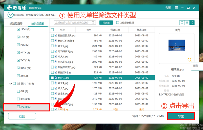Click the 数据蛙 app logo
203x130 pixels.
[x=17, y=8]
